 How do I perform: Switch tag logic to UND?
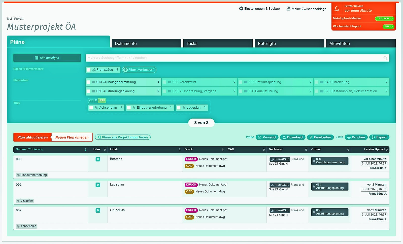point(102,100)
